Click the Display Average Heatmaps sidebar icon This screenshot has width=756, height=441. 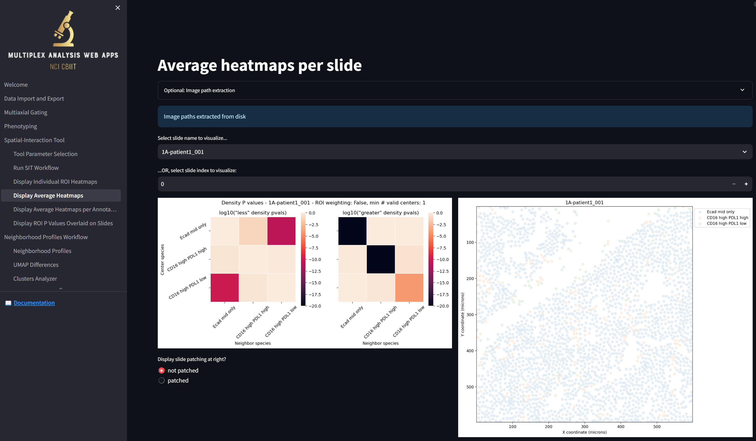click(48, 195)
